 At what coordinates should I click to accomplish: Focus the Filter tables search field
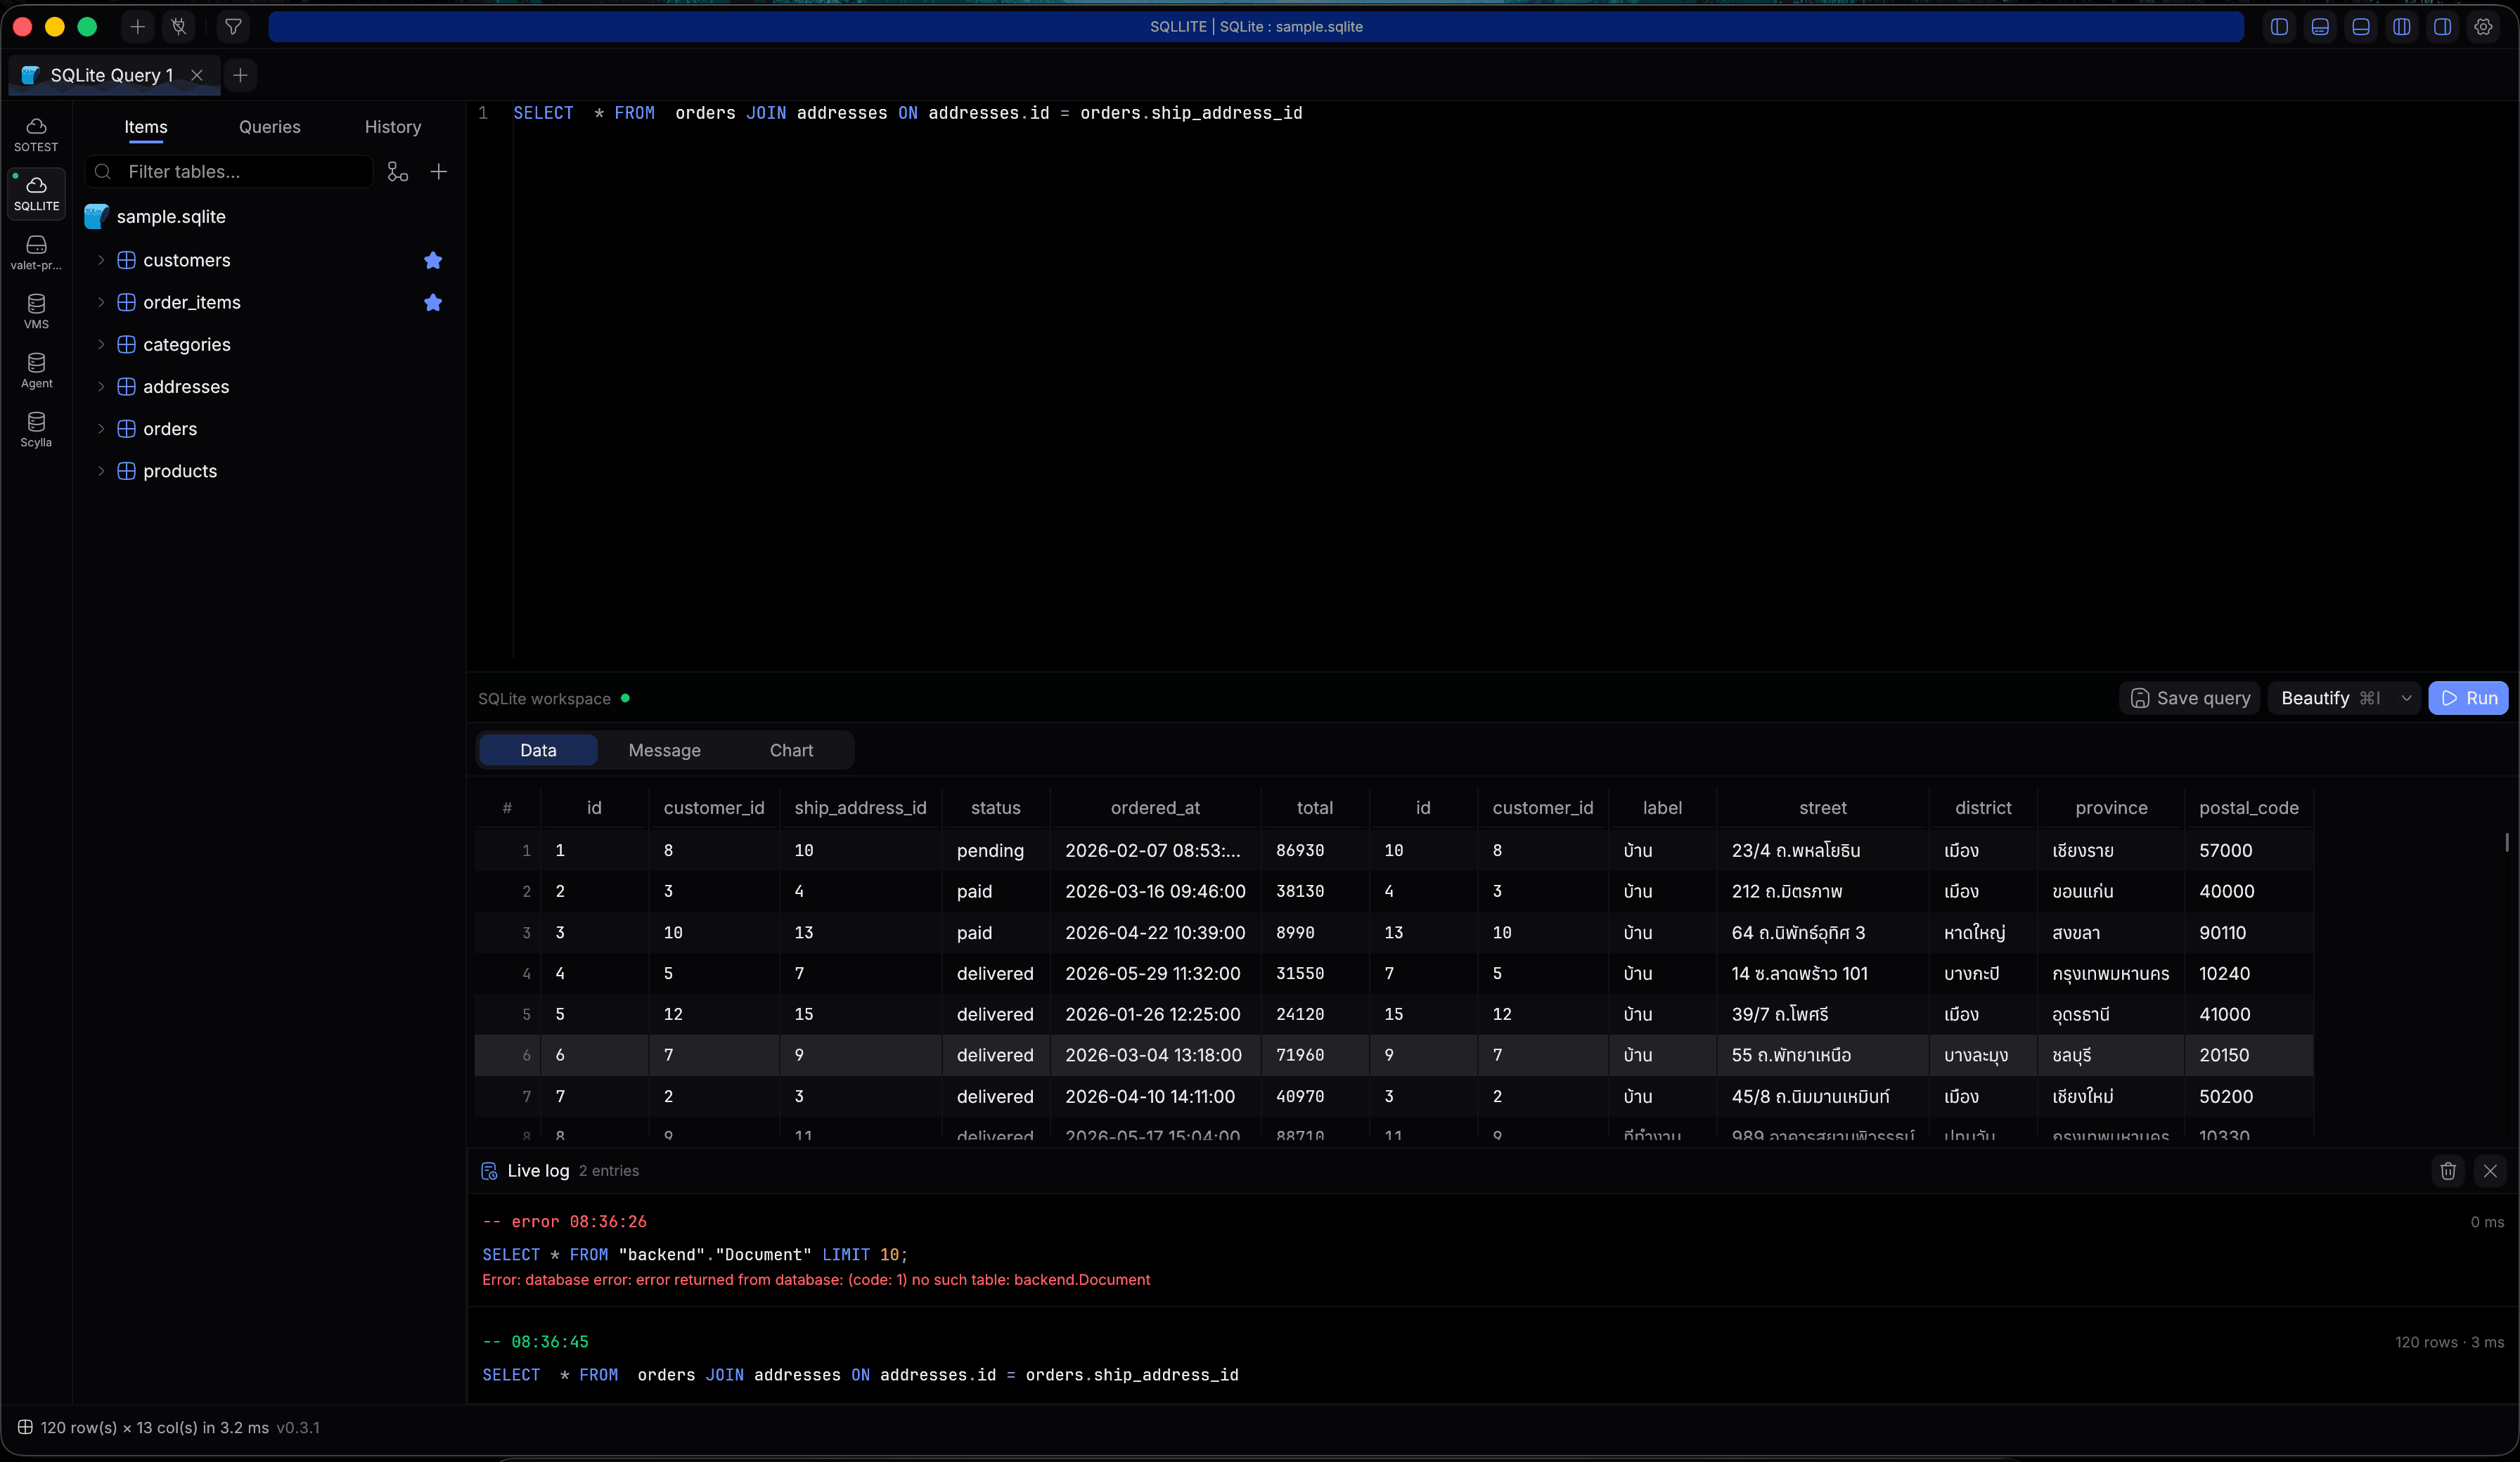(229, 172)
